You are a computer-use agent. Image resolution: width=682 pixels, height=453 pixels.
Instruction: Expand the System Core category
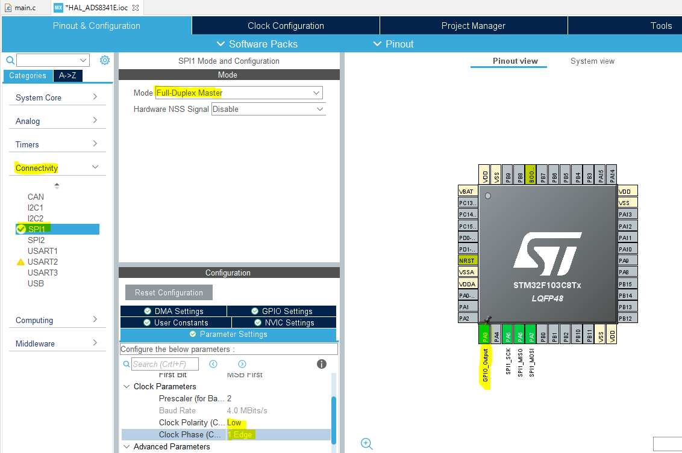[x=57, y=97]
